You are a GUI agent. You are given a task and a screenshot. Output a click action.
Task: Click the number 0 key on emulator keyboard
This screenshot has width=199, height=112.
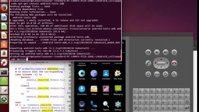pos(187,91)
